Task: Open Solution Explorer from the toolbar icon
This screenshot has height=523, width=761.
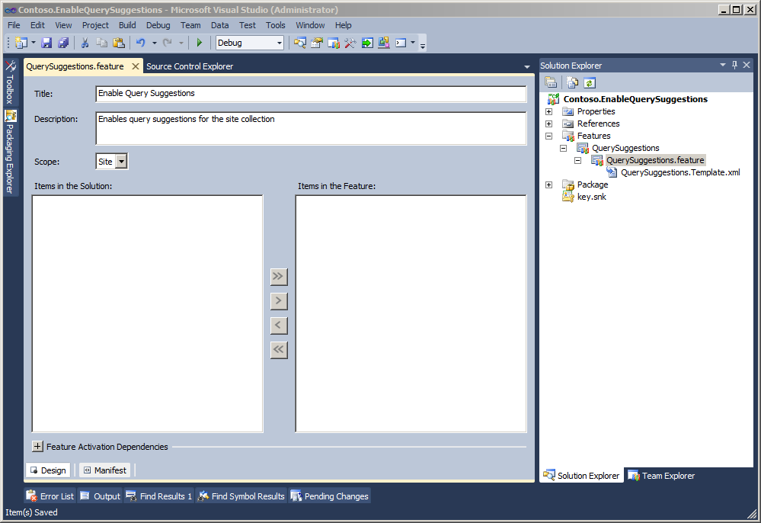Action: (300, 43)
